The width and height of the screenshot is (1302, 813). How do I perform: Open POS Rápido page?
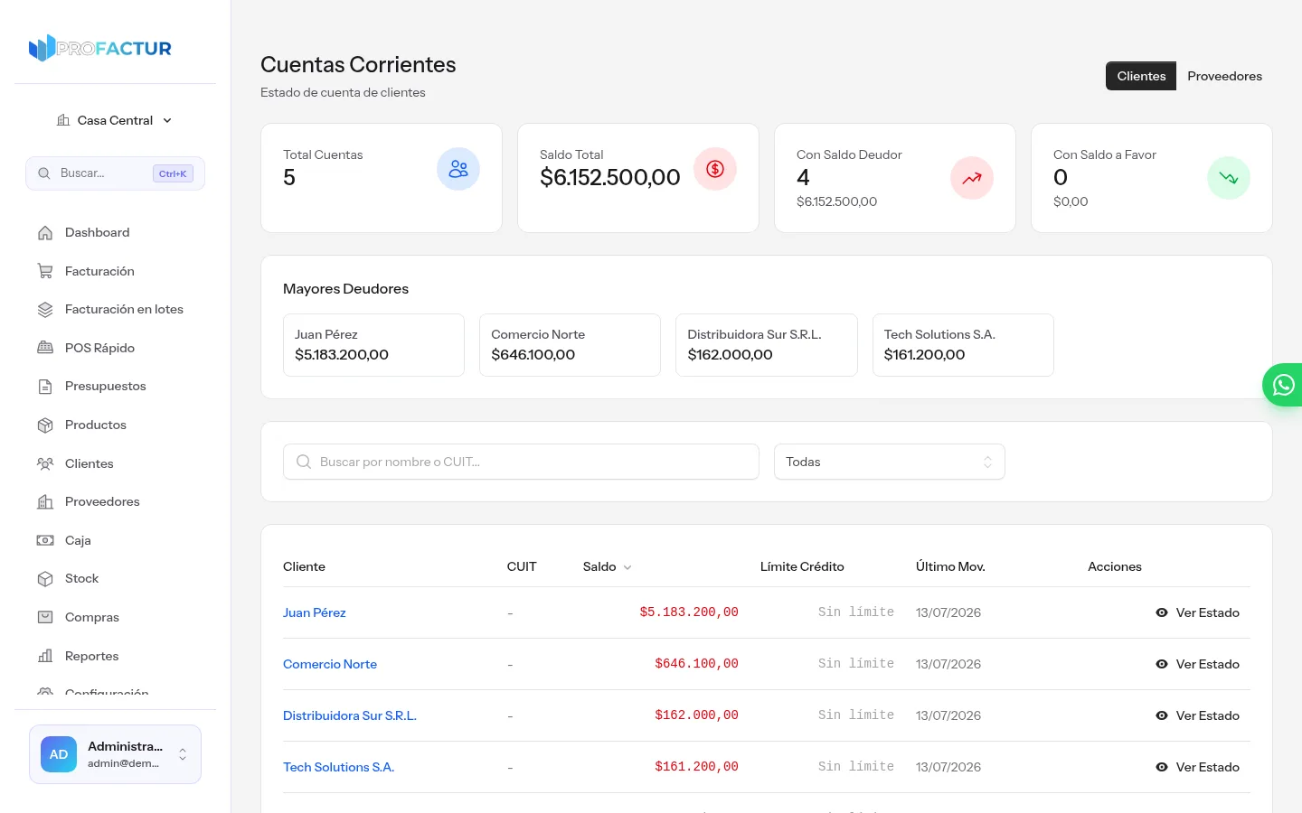pyautogui.click(x=115, y=348)
